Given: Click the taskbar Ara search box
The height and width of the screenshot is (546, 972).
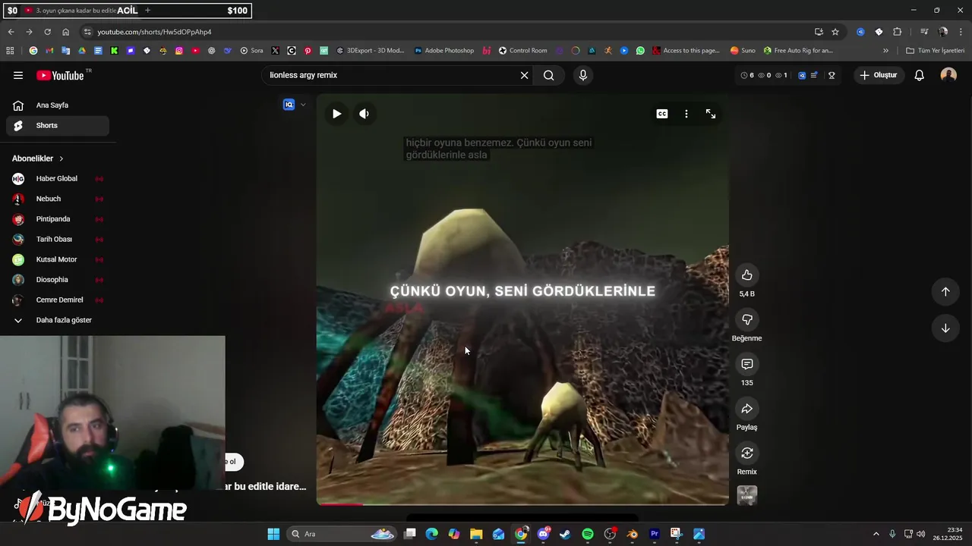Looking at the screenshot, I should point(342,534).
